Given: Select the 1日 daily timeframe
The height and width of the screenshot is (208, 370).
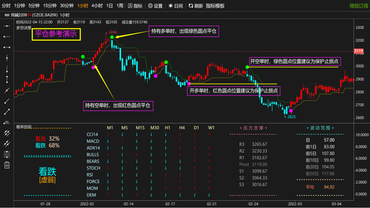Looking at the screenshot, I should [109, 6].
